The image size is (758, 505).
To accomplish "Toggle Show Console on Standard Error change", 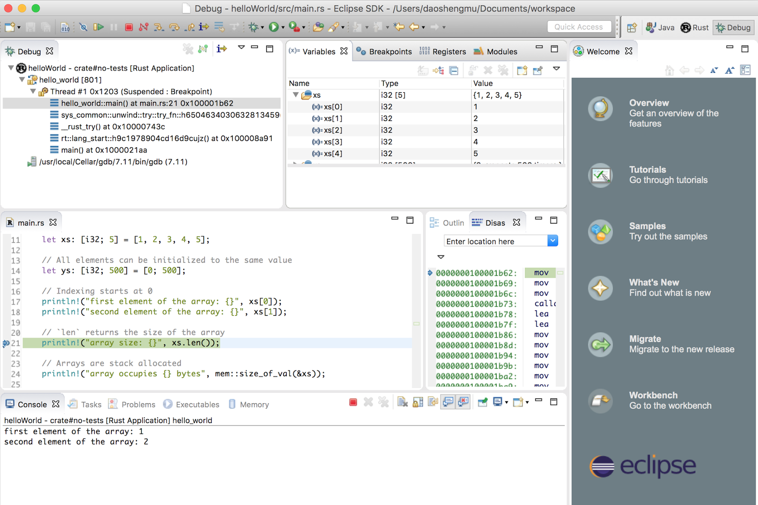I will [463, 402].
